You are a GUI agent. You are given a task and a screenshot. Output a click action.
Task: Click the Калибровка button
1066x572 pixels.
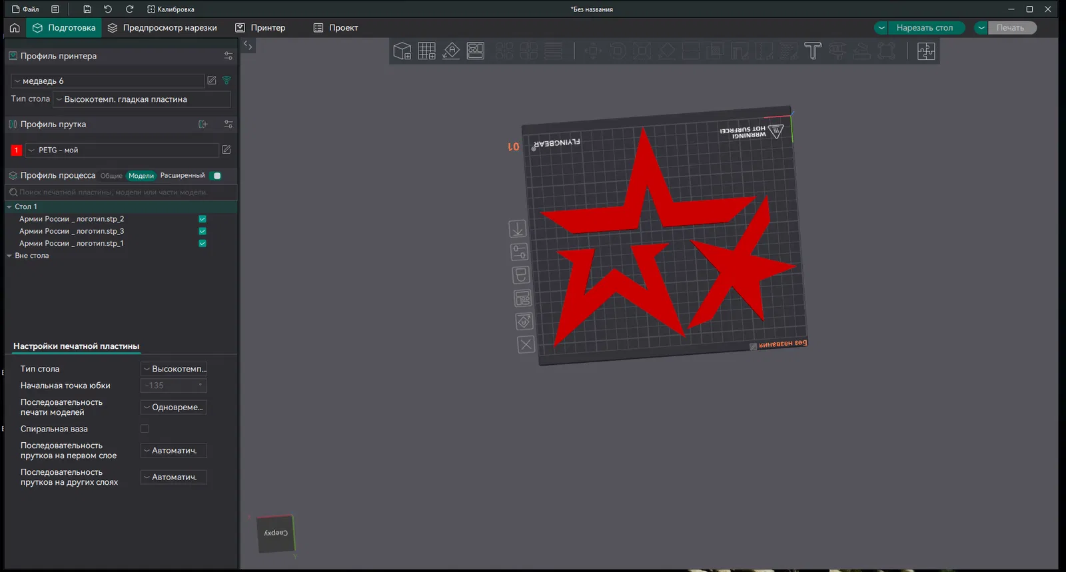coord(171,9)
